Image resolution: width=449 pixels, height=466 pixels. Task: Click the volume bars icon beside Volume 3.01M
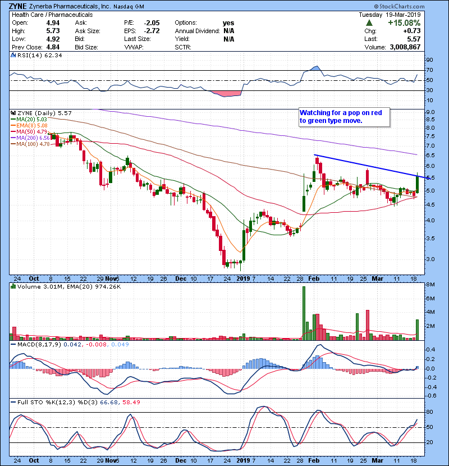tap(13, 286)
